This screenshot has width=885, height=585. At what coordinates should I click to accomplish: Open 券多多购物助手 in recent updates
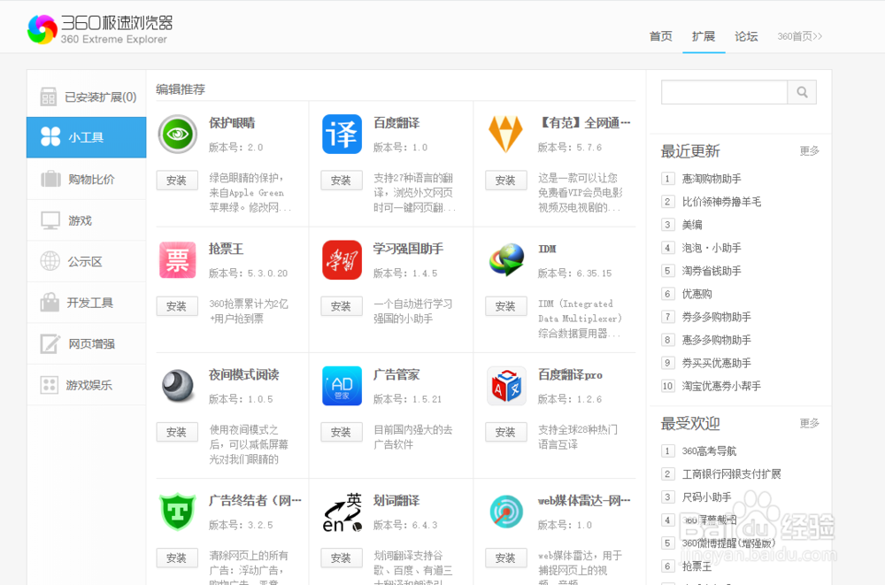[717, 318]
